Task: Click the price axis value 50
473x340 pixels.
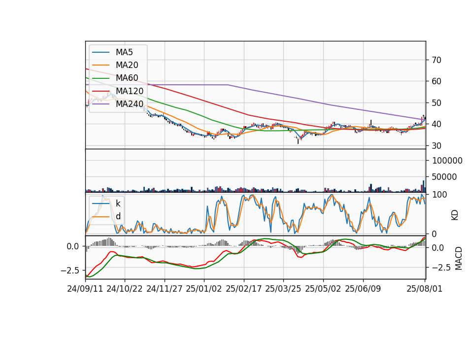Action: pyautogui.click(x=437, y=103)
